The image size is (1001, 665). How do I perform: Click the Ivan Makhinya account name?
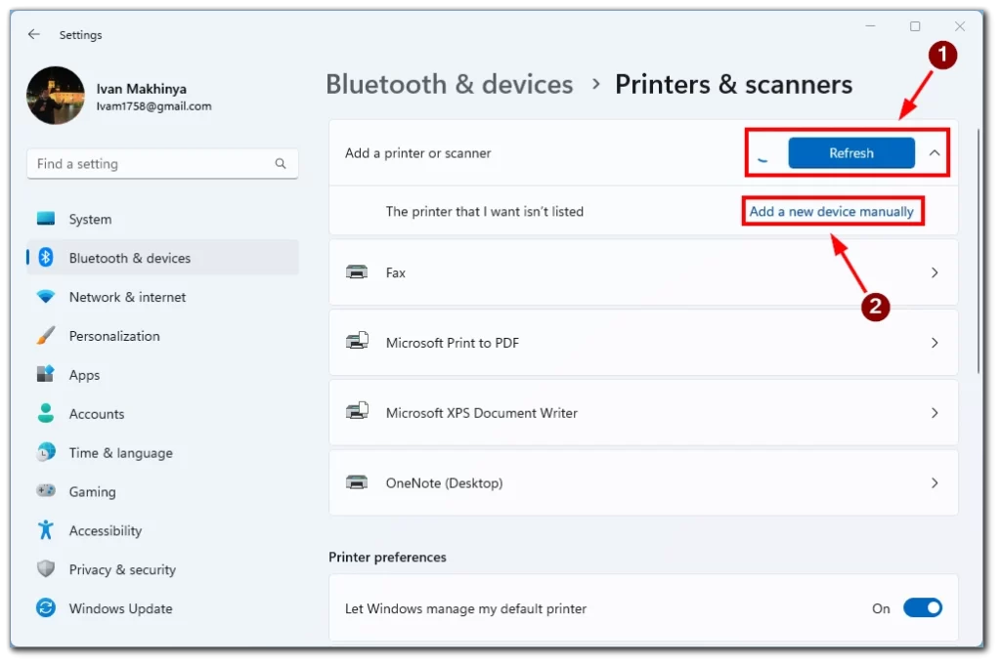point(141,89)
